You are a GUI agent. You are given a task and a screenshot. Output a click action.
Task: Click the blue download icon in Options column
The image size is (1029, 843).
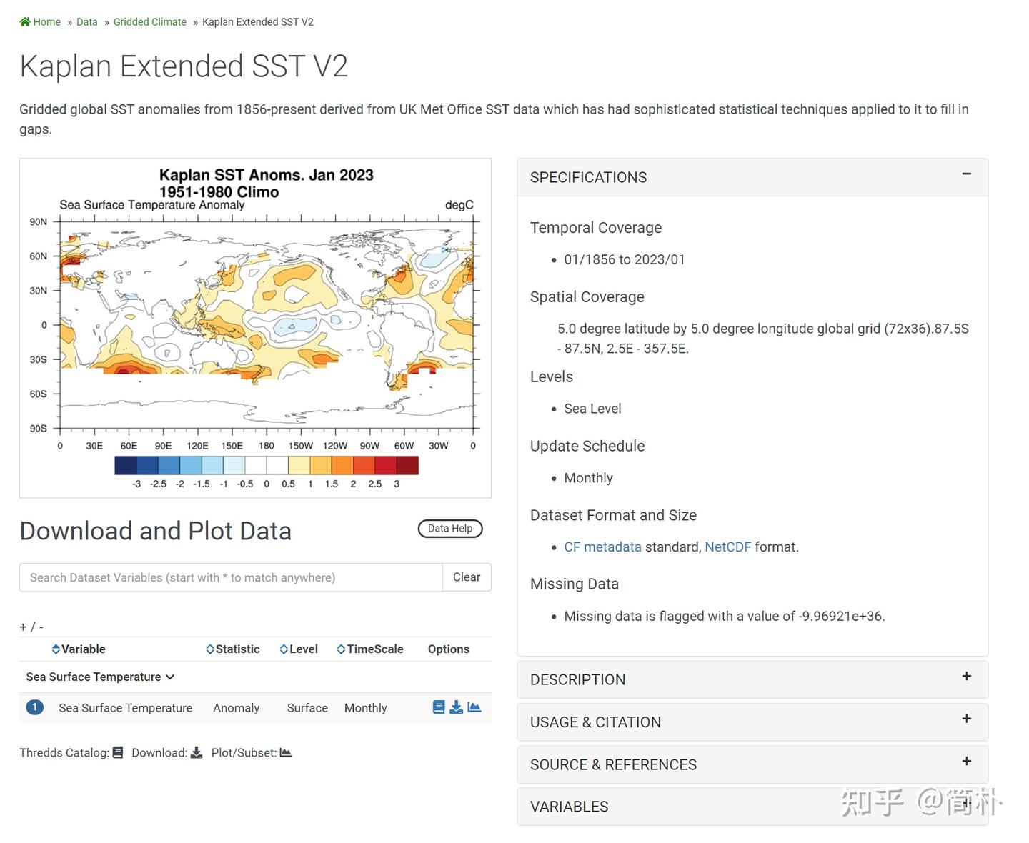click(x=456, y=707)
